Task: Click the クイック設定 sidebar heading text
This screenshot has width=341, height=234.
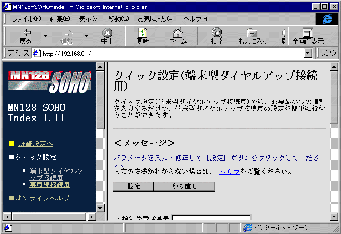Action: [x=36, y=157]
